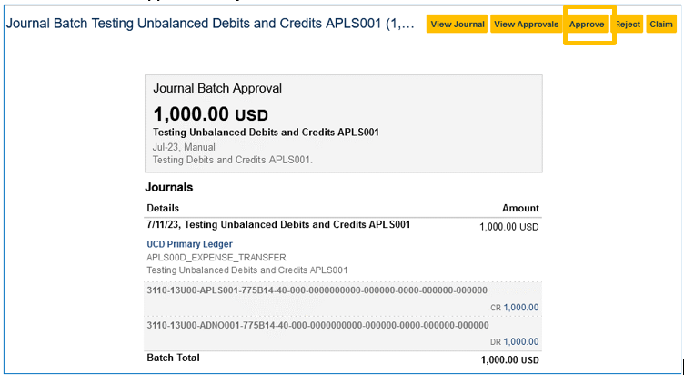Screen dimensions: 684x383
Task: Click the APLS00D_EXPENSE_TRANSFER category text
Action: click(216, 258)
